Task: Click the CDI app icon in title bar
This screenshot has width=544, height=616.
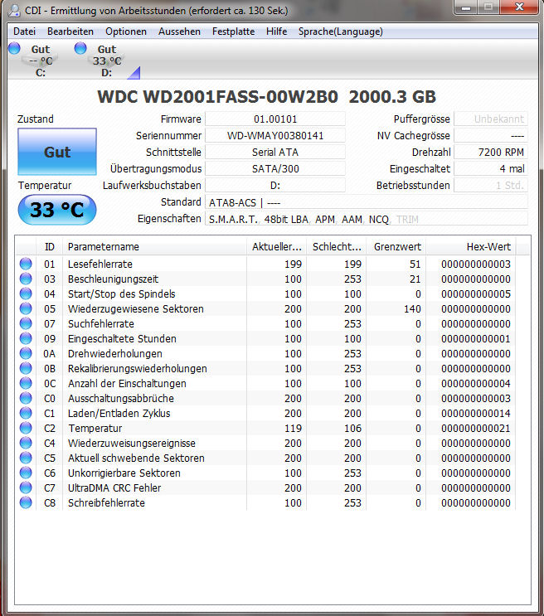Action: click(14, 10)
